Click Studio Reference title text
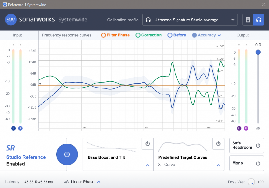This screenshot has width=269, height=188. [26, 157]
